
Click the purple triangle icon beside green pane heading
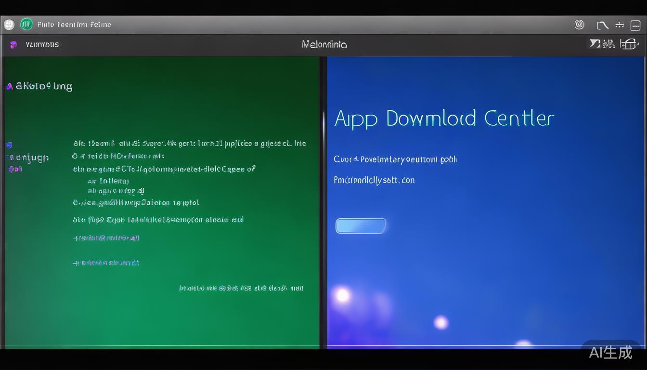[9, 87]
